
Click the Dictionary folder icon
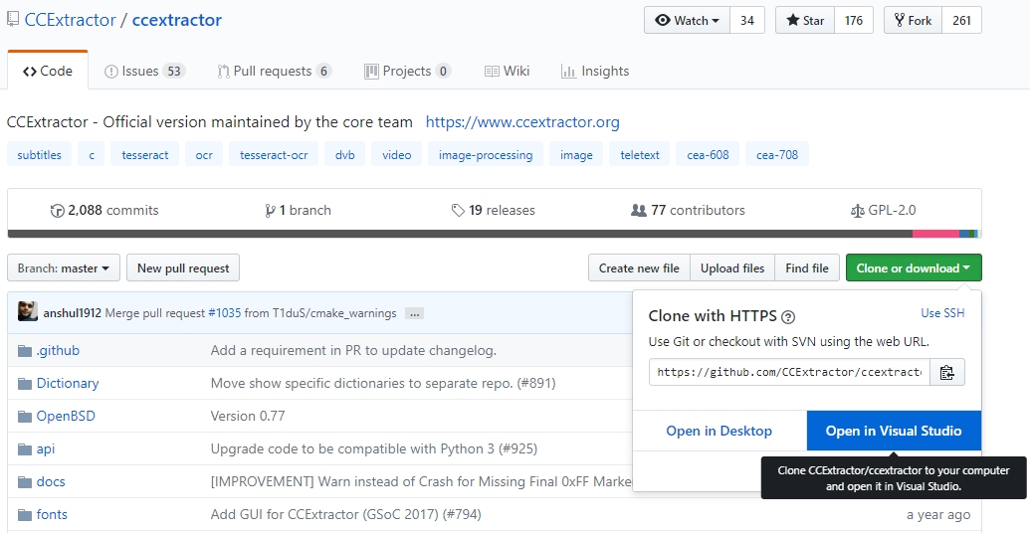pyautogui.click(x=25, y=384)
